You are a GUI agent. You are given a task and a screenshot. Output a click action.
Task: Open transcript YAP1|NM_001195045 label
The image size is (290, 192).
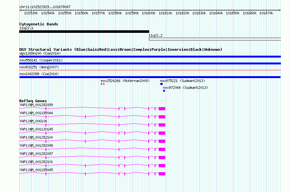click(36, 170)
